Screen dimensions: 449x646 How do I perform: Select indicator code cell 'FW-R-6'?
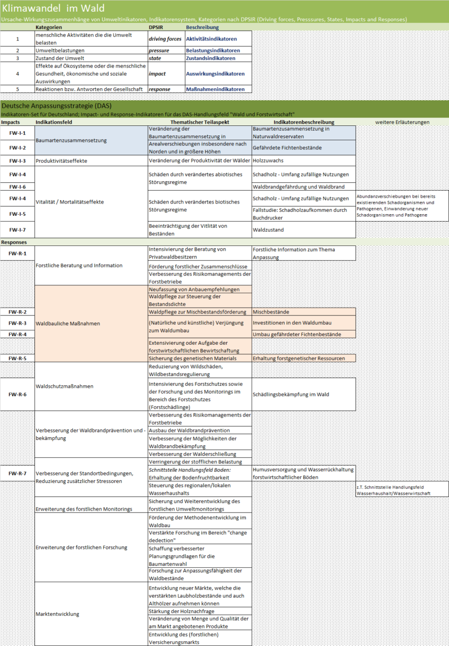[18, 394]
